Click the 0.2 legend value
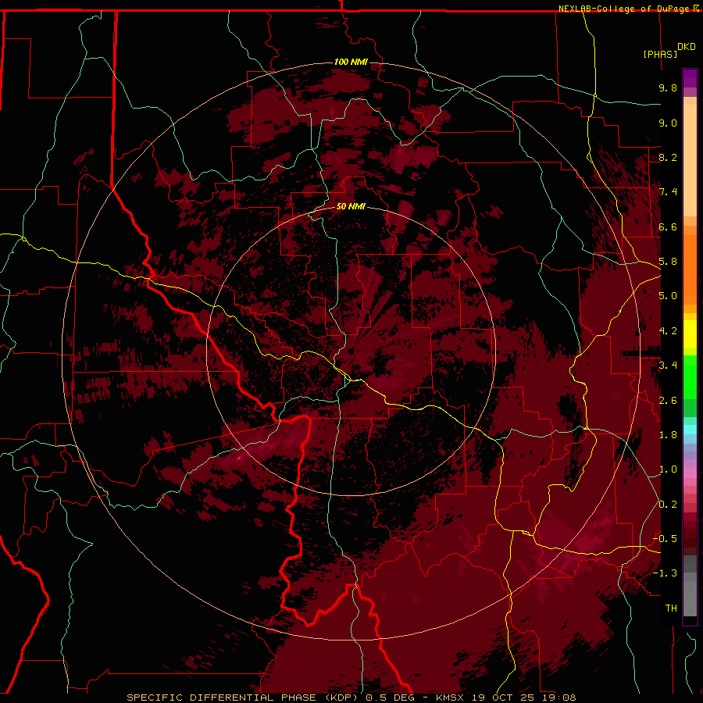The image size is (703, 703). tap(668, 505)
